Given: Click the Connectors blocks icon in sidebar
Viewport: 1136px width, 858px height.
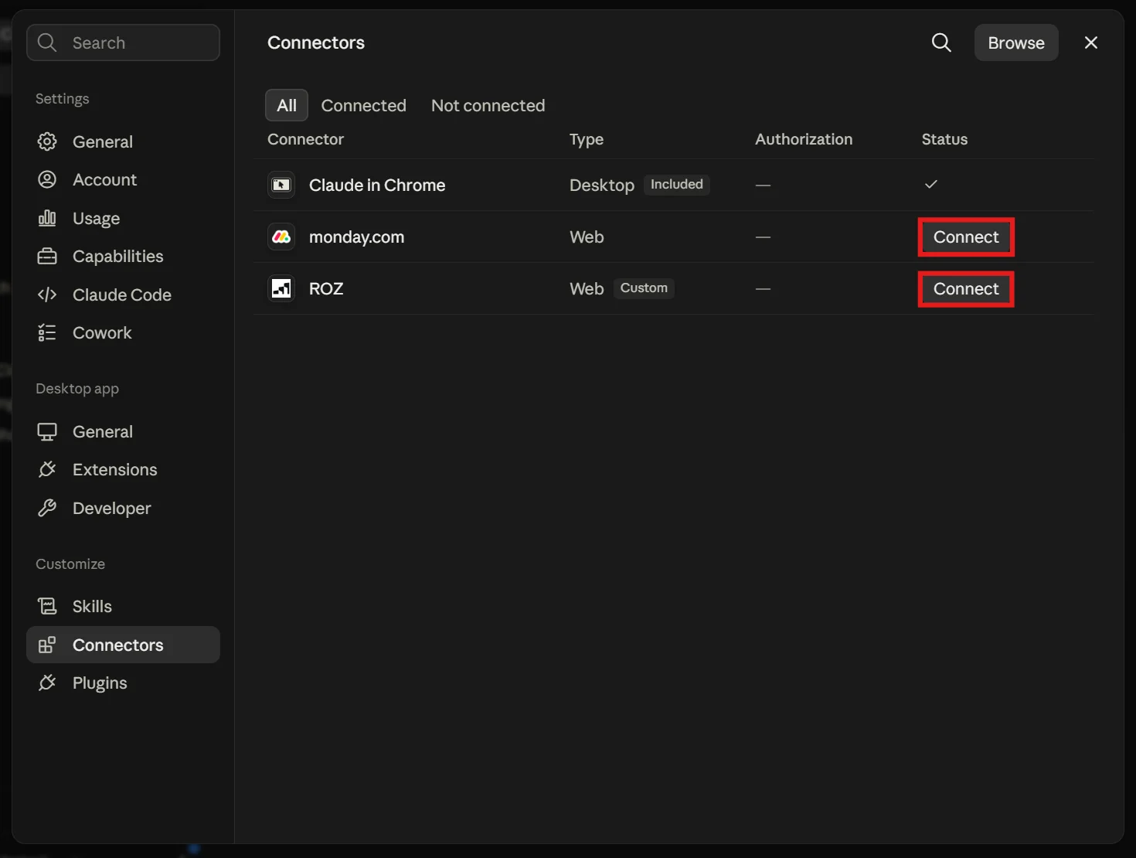Looking at the screenshot, I should pos(47,645).
